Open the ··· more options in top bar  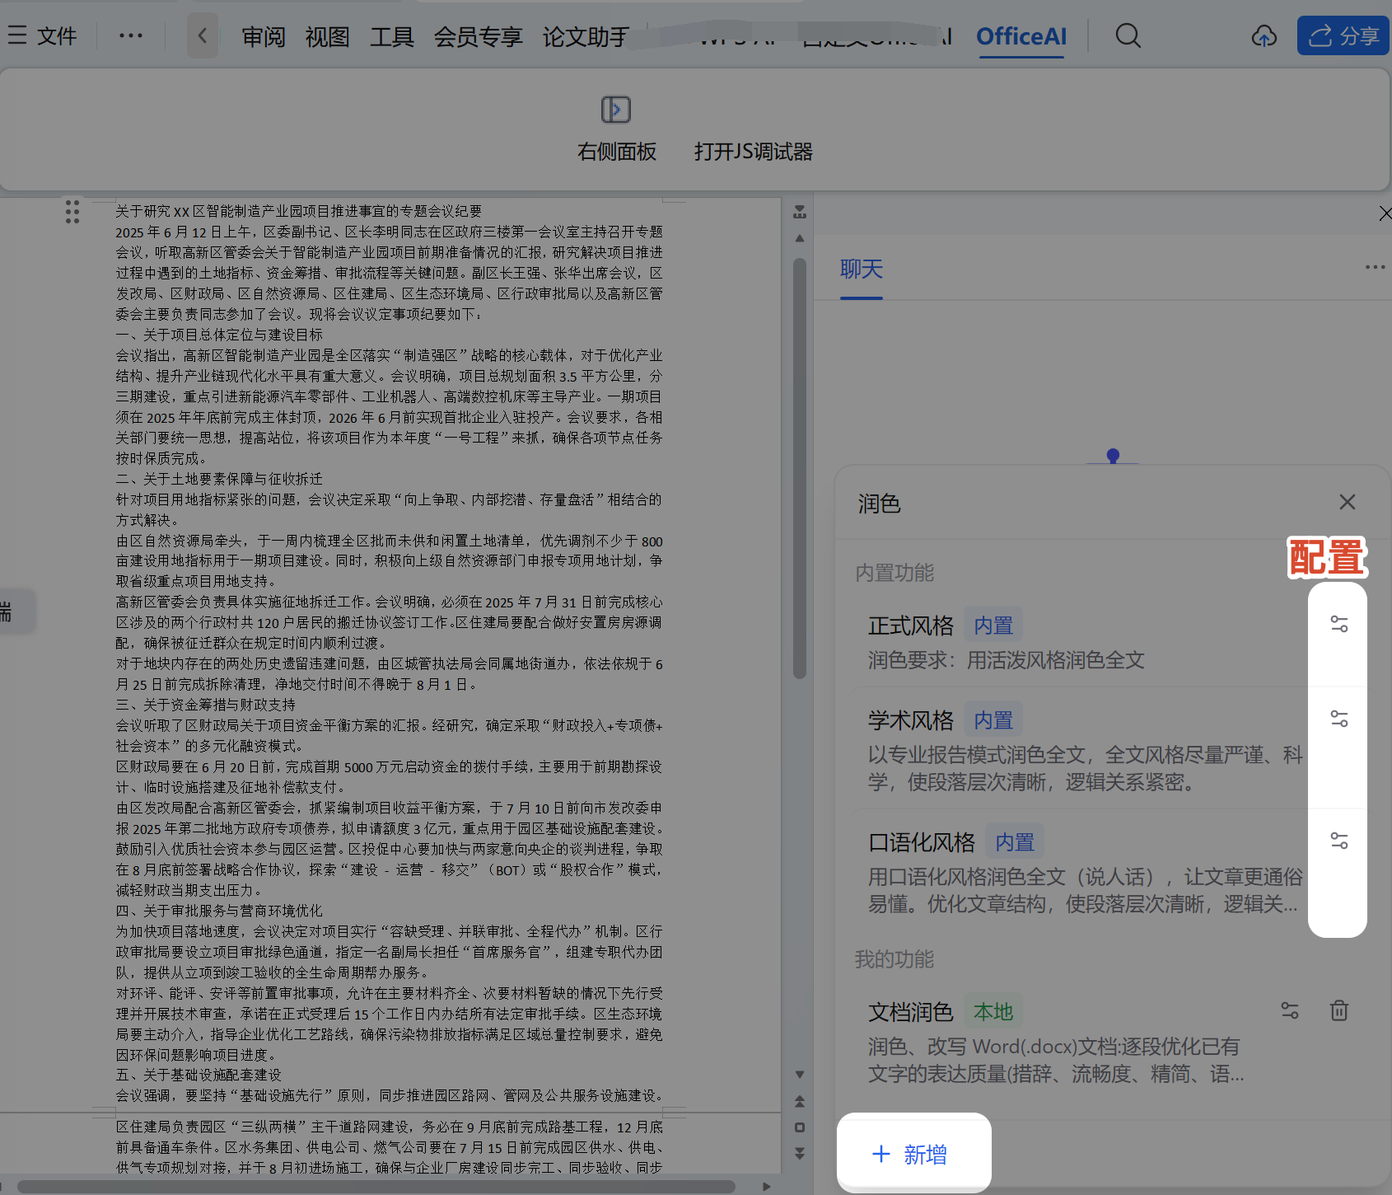(130, 35)
